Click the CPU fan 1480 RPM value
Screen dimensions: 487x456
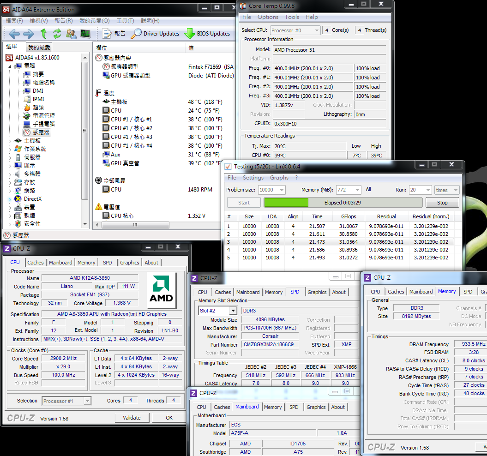pos(200,190)
